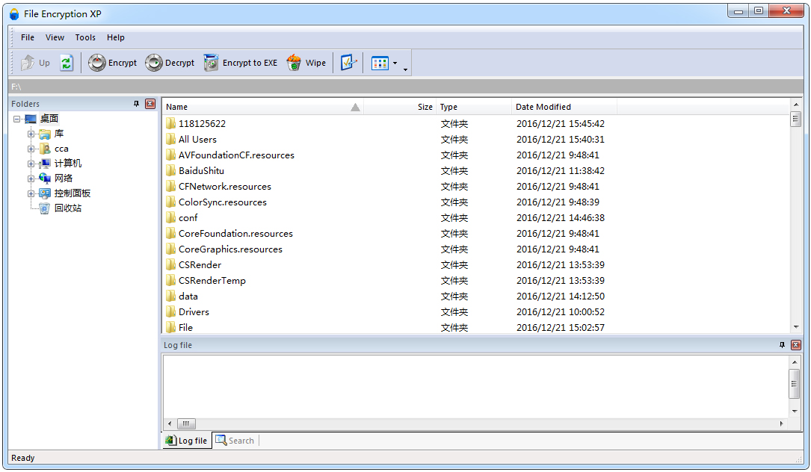This screenshot has width=811, height=472.
Task: Select the Recycle Bin icon in folder tree
Action: pos(45,208)
